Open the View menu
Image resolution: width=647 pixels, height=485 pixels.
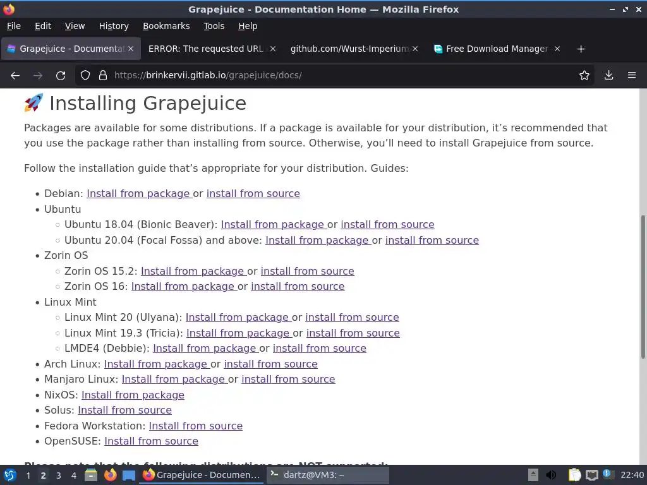click(x=75, y=26)
